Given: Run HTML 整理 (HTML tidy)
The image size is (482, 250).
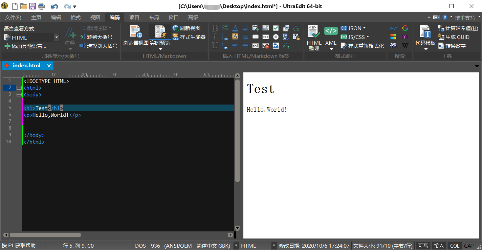Looking at the screenshot, I should pyautogui.click(x=314, y=38).
